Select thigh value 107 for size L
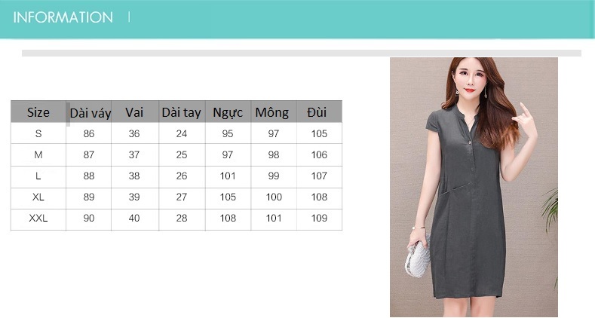Viewport: 595px width, 318px height. click(x=319, y=176)
